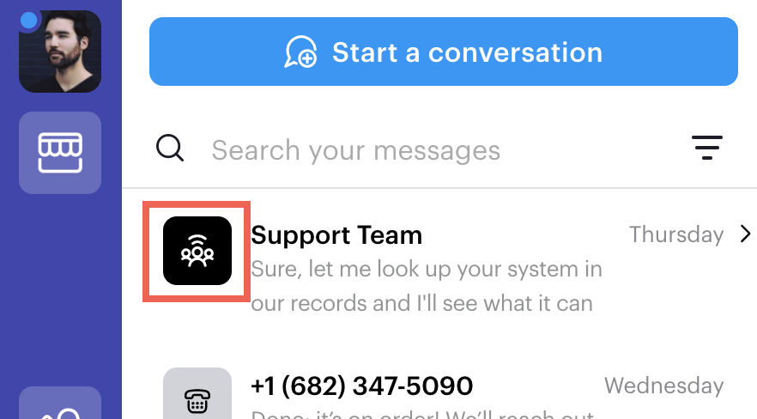
Task: Open the "it's on order" message preview
Action: click(x=422, y=414)
